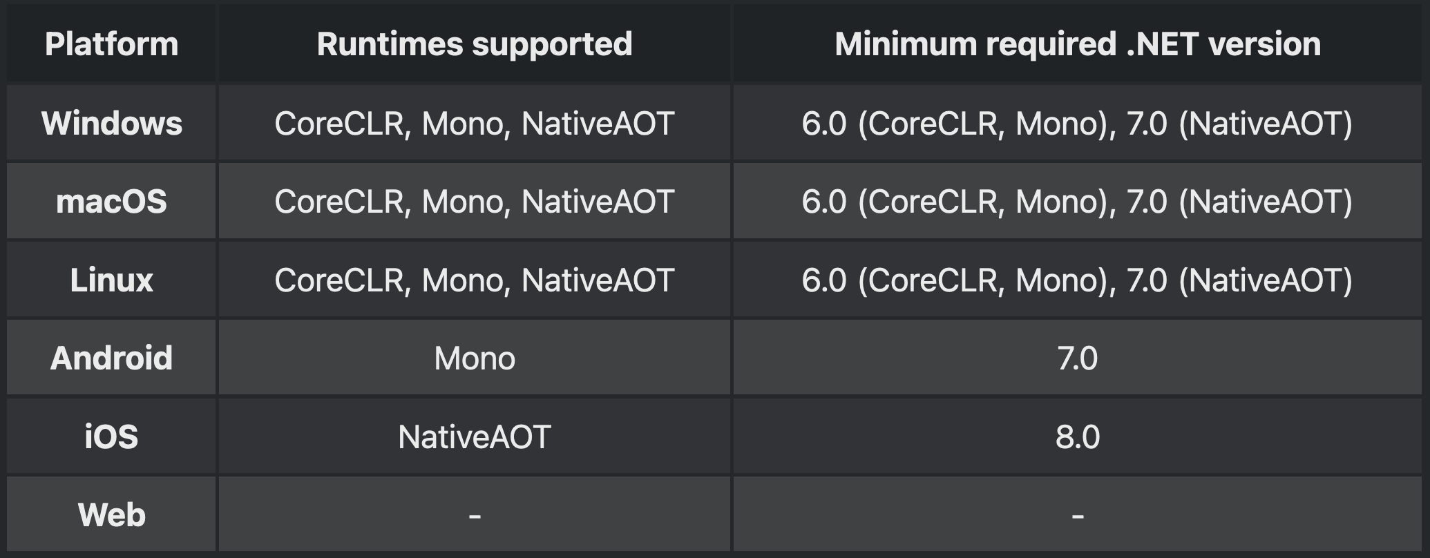Click Minimum required .NET version header

[1077, 44]
